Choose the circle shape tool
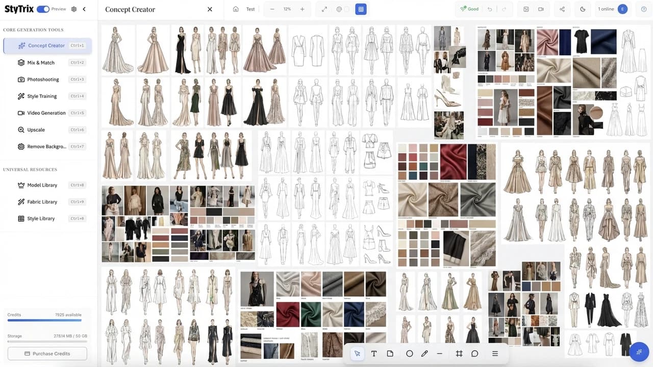Viewport: 653px width, 367px height. [409, 354]
